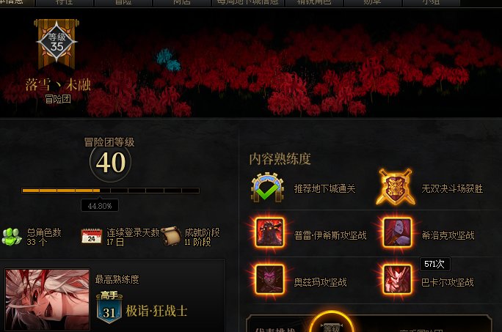Click the 高手 31 proficiency badge
Viewport: 502px width, 332px height.
pos(109,306)
